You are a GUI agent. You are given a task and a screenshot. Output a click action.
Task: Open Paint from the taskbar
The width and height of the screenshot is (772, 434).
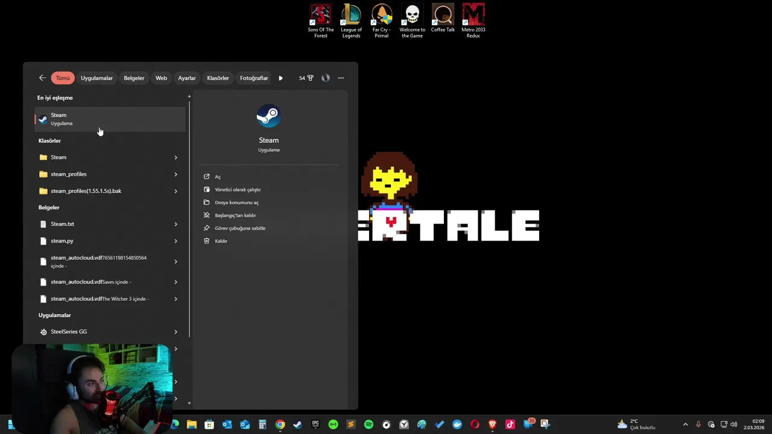pyautogui.click(x=422, y=424)
